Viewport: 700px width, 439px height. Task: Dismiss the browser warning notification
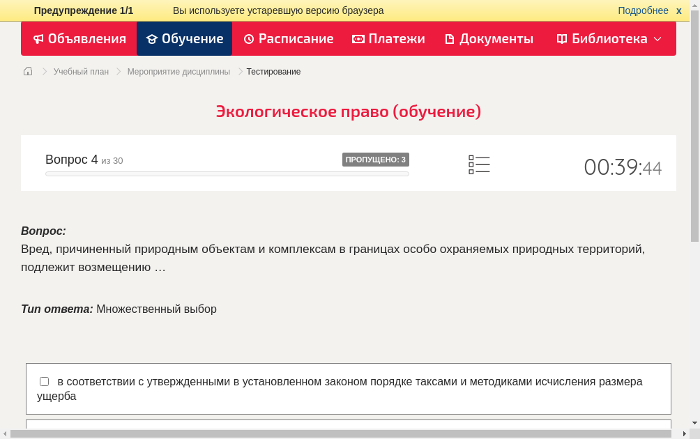pyautogui.click(x=679, y=10)
